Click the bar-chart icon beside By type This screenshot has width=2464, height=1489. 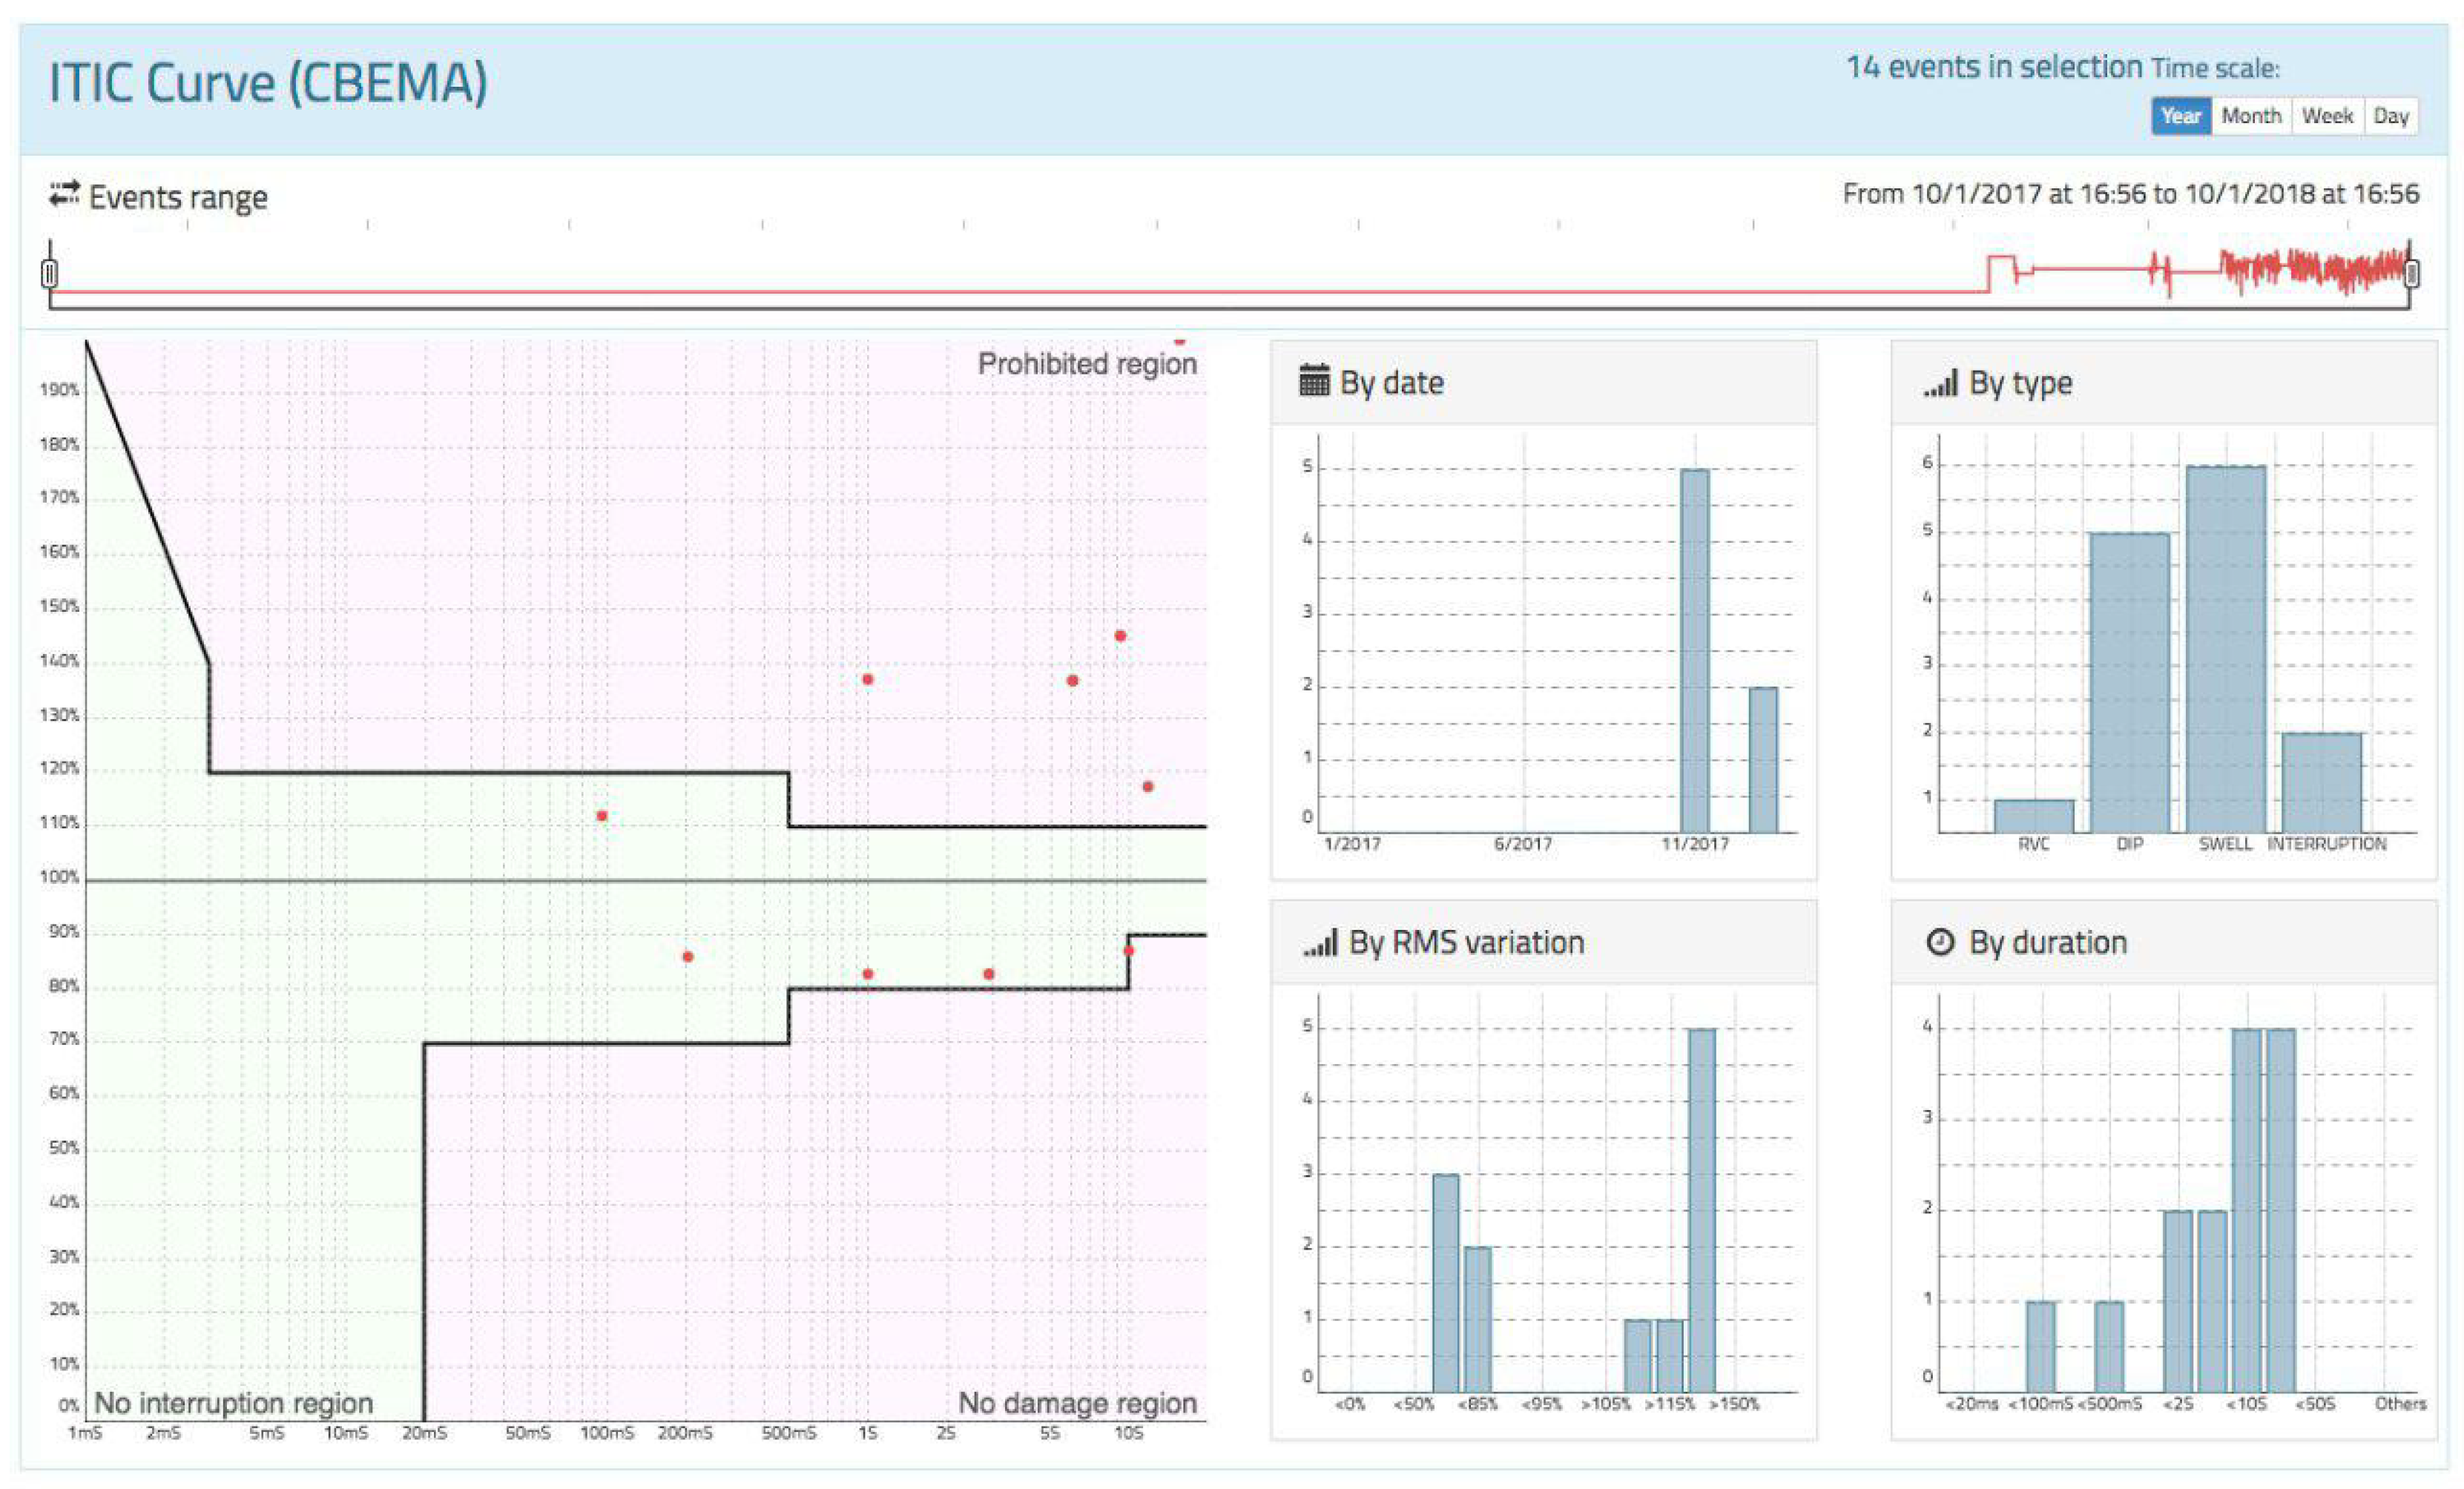click(x=1940, y=383)
